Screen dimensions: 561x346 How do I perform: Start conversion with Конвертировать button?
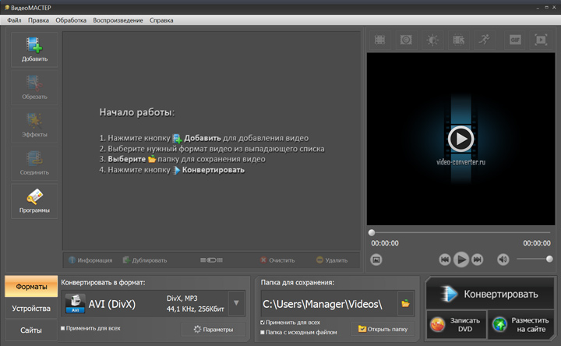[x=490, y=294]
